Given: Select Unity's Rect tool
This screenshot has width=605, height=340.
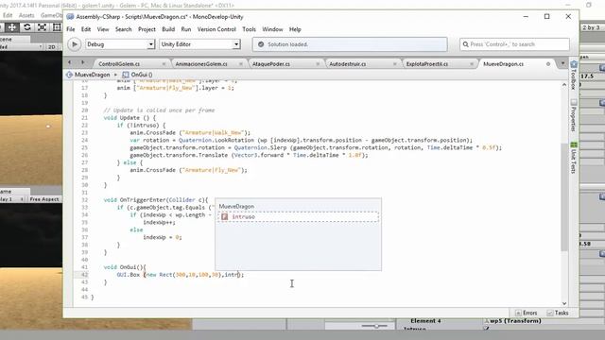Looking at the screenshot, I should [x=57, y=27].
